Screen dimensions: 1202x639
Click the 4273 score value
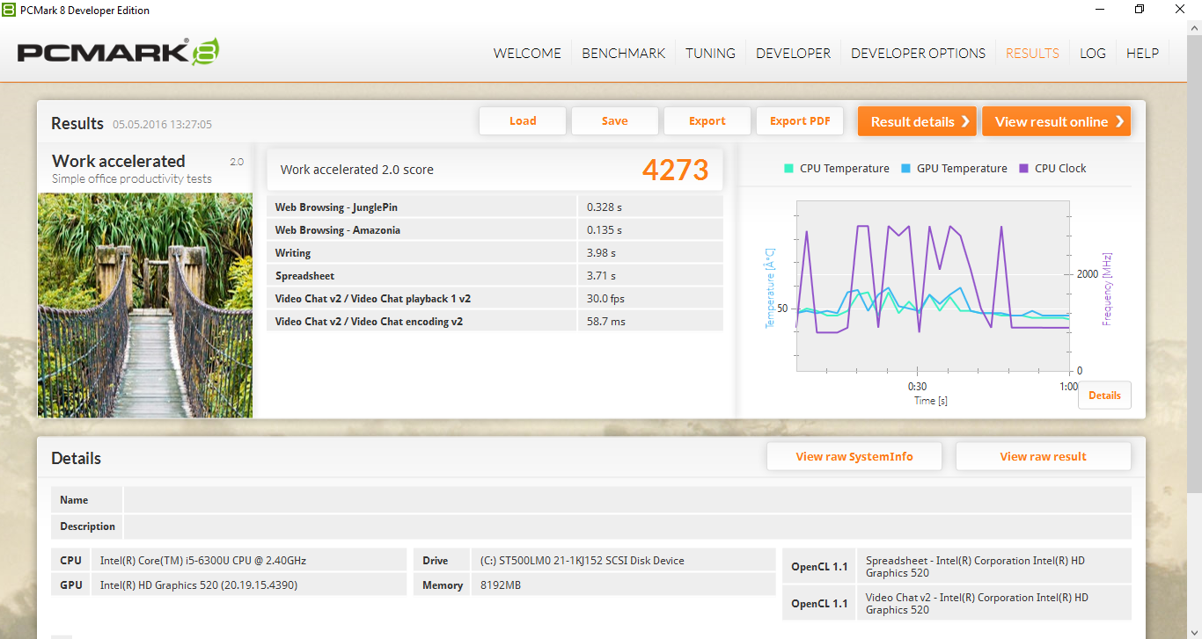(675, 169)
